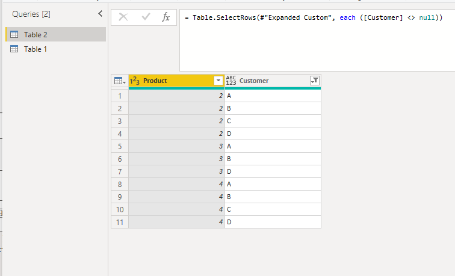This screenshot has height=276, width=455.
Task: Select the Customer column header
Action: [x=273, y=81]
